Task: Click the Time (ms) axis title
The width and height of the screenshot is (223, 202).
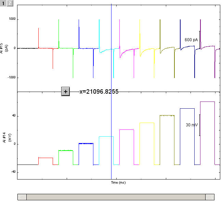Action: click(118, 183)
